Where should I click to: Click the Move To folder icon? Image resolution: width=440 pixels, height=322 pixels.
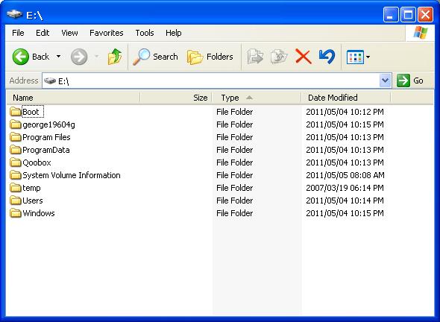[x=255, y=57]
